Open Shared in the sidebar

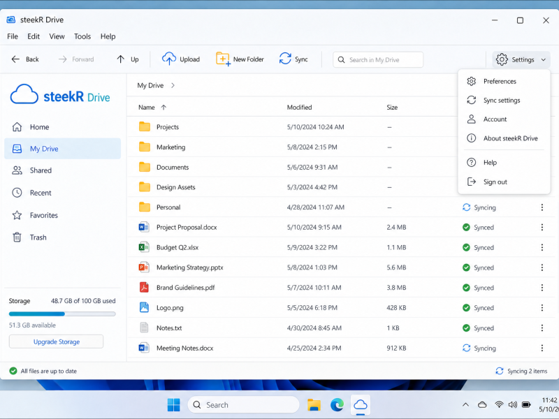(63, 170)
